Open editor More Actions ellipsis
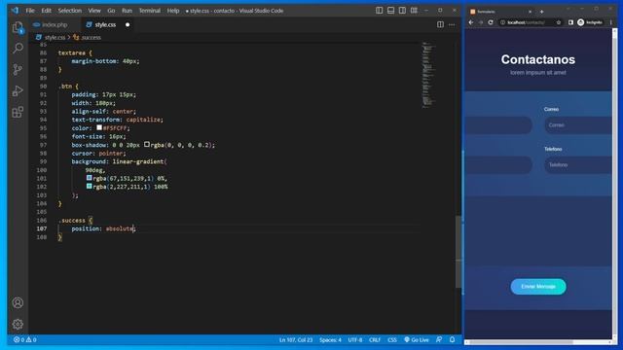The image size is (623, 350). [452, 24]
